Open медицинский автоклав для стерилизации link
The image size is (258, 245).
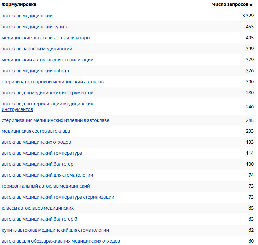coord(47,60)
